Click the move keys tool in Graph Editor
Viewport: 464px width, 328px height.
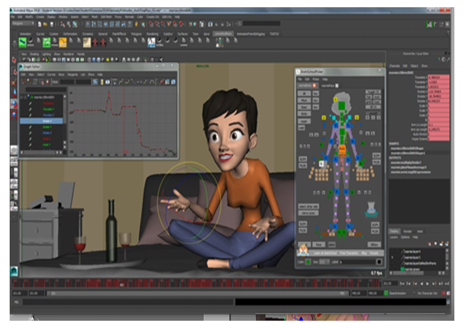pos(24,81)
